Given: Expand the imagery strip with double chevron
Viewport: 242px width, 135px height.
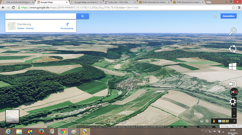Looking at the screenshot, I should click(x=234, y=121).
